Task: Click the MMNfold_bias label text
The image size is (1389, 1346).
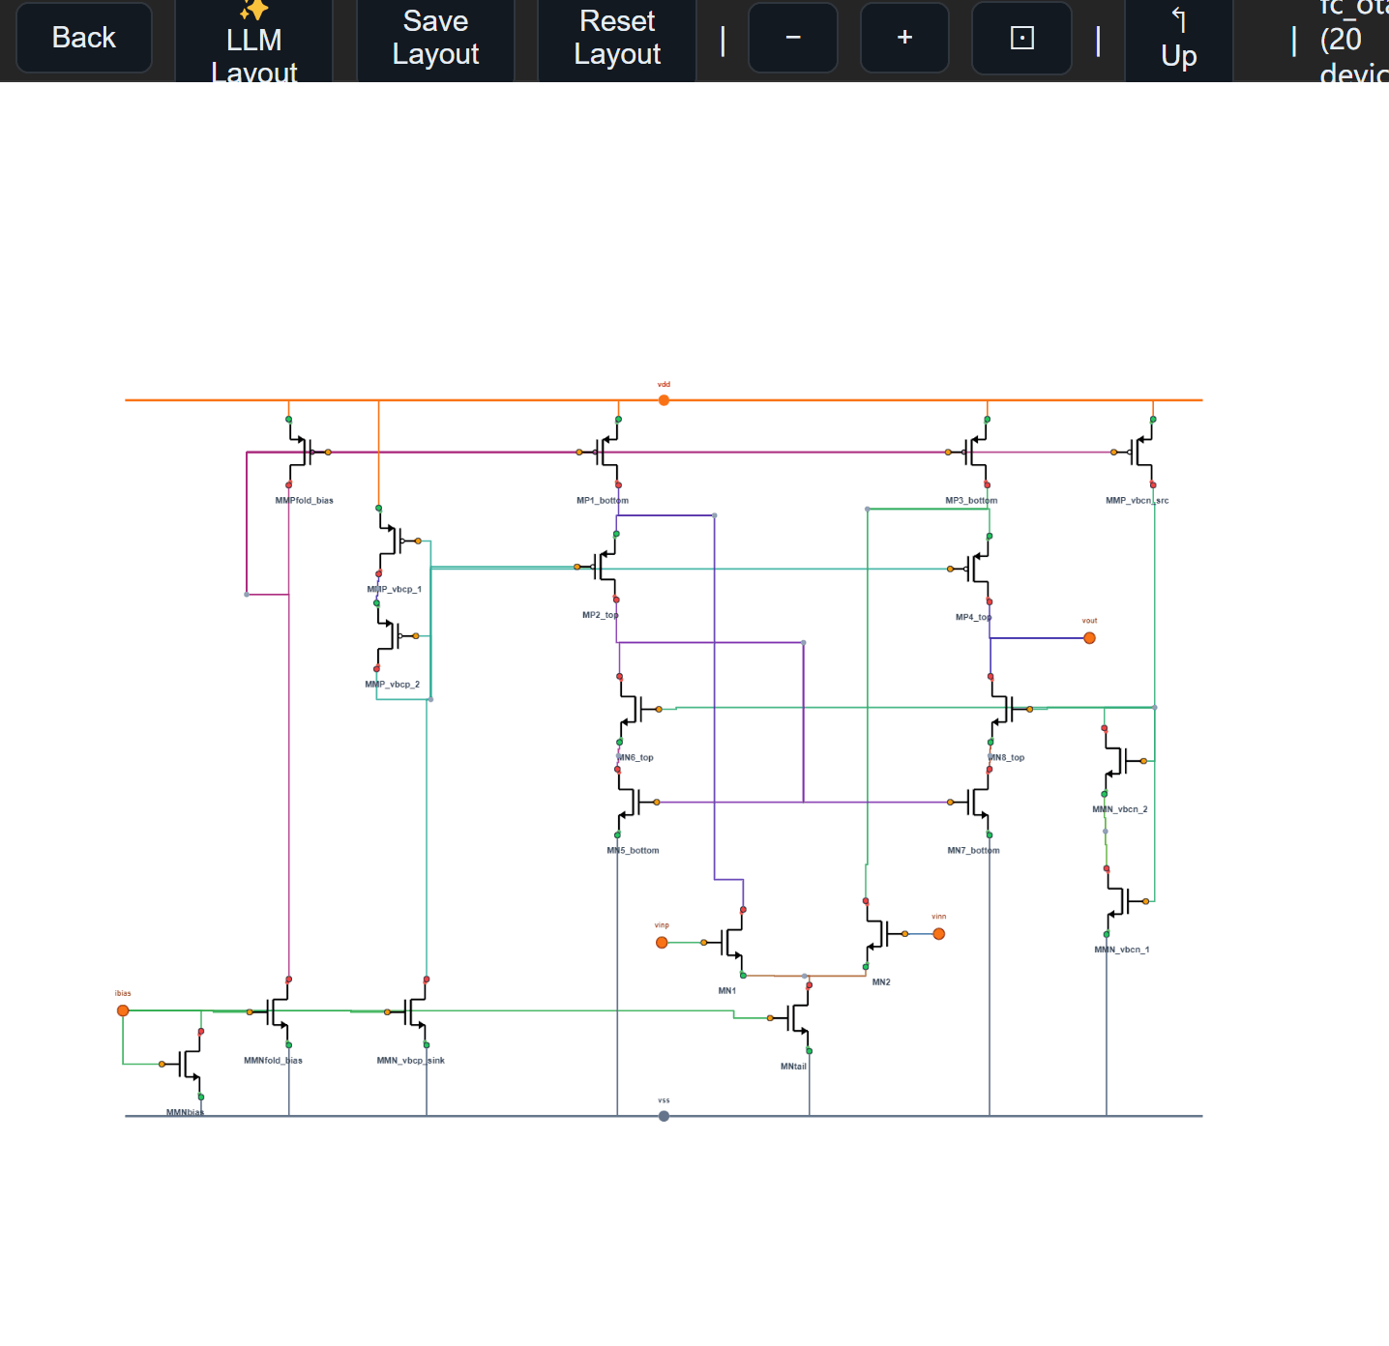Action: click(273, 1061)
